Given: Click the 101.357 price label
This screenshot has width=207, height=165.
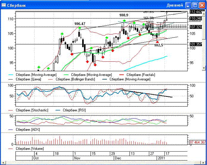Looking at the screenshot, I should (196, 44).
